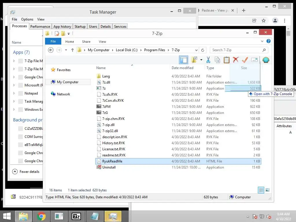Bookmark the page with the star icon

point(264,21)
